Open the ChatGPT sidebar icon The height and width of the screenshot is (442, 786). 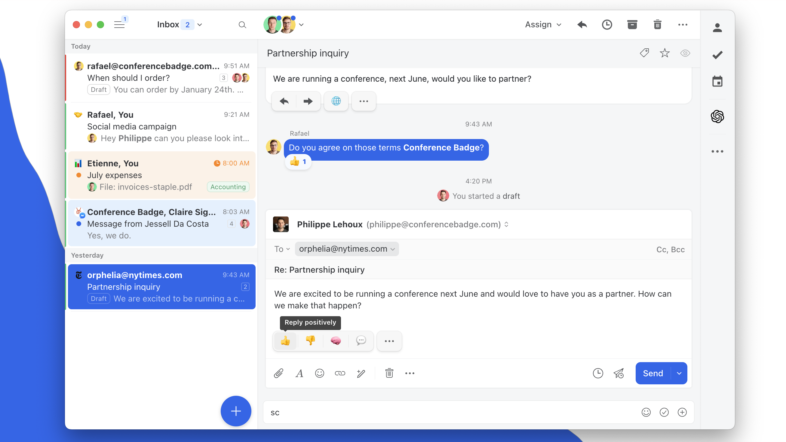pyautogui.click(x=717, y=117)
